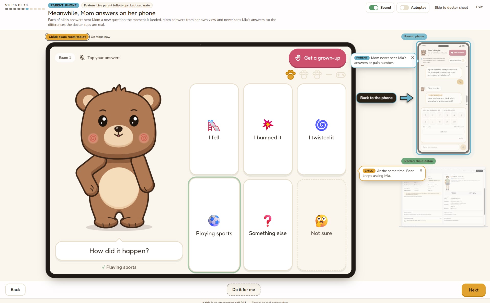Go Back to the previous step
Screen dimensions: 490x303
pyautogui.click(x=15, y=290)
